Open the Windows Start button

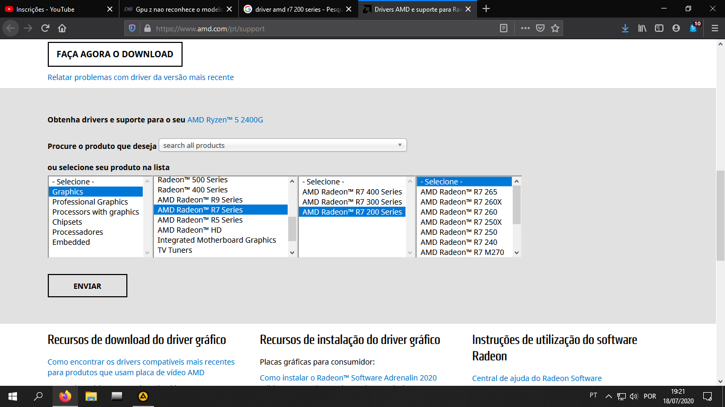13,396
